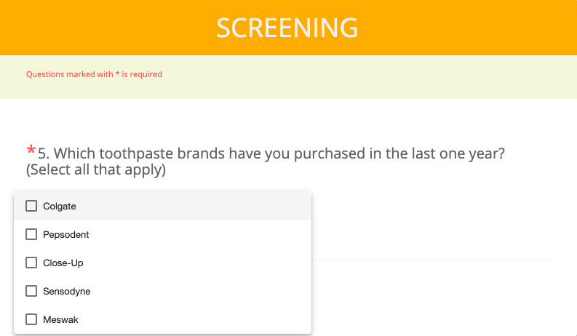Click the required questions notice text

[x=94, y=74]
